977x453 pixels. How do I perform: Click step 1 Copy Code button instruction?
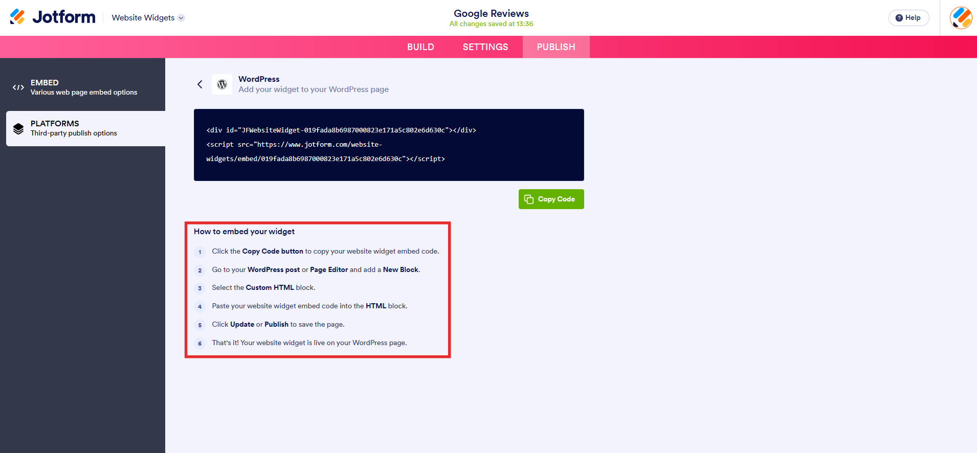click(325, 252)
